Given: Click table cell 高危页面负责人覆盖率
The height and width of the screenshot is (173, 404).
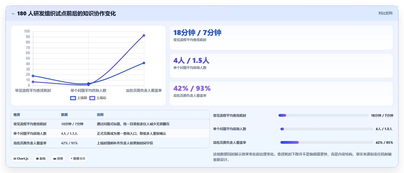Looking at the screenshot, I should (30, 143).
